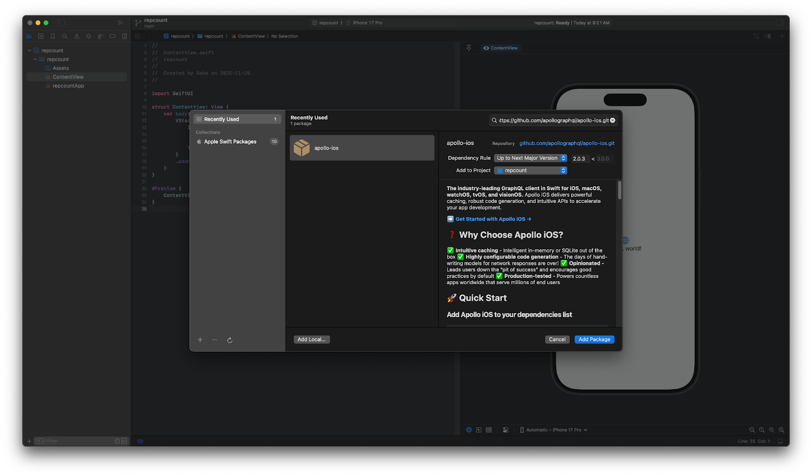Screen dimensions: 812x476
Task: Click the editor Add Editor plus icon
Action: 782,37
